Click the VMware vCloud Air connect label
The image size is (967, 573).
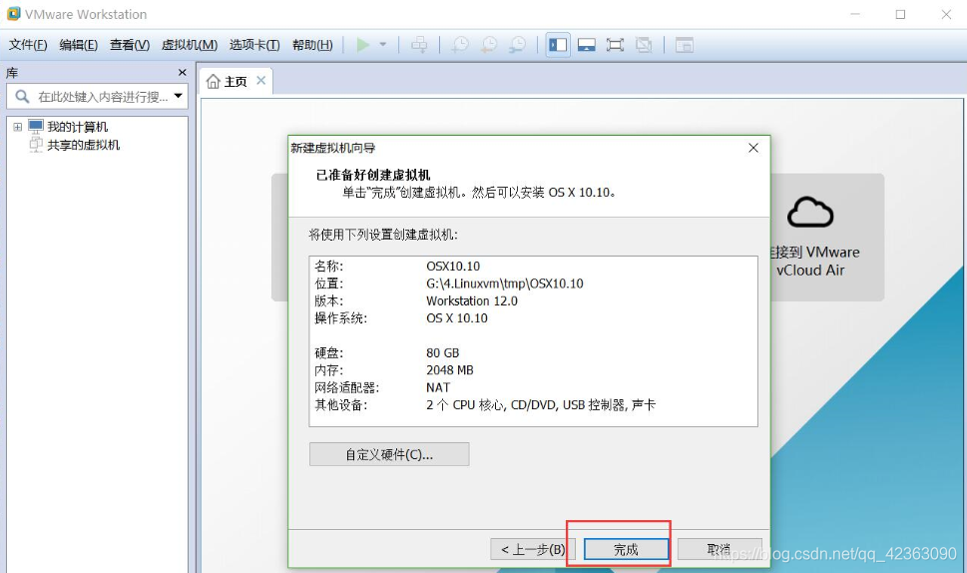pos(813,261)
